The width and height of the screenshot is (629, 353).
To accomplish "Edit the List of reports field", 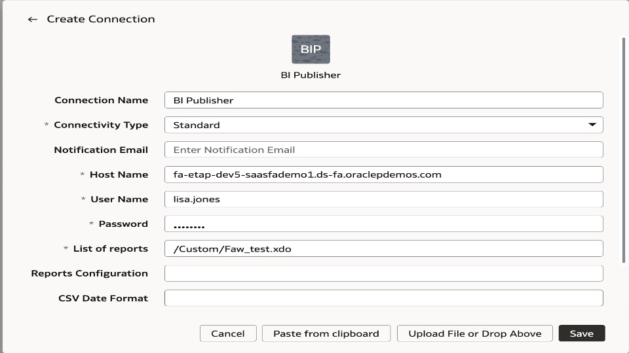I will 383,248.
